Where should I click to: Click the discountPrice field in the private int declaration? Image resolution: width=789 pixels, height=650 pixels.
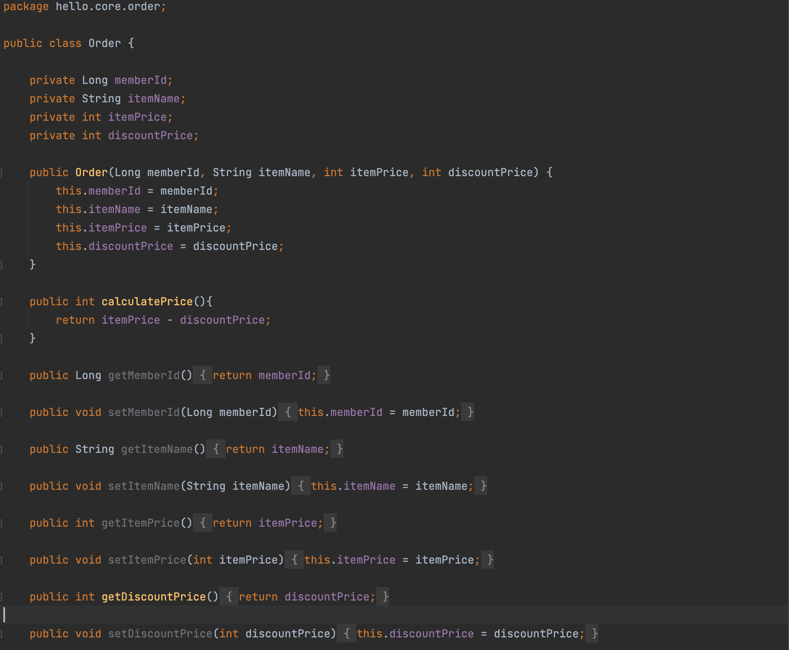pyautogui.click(x=150, y=135)
